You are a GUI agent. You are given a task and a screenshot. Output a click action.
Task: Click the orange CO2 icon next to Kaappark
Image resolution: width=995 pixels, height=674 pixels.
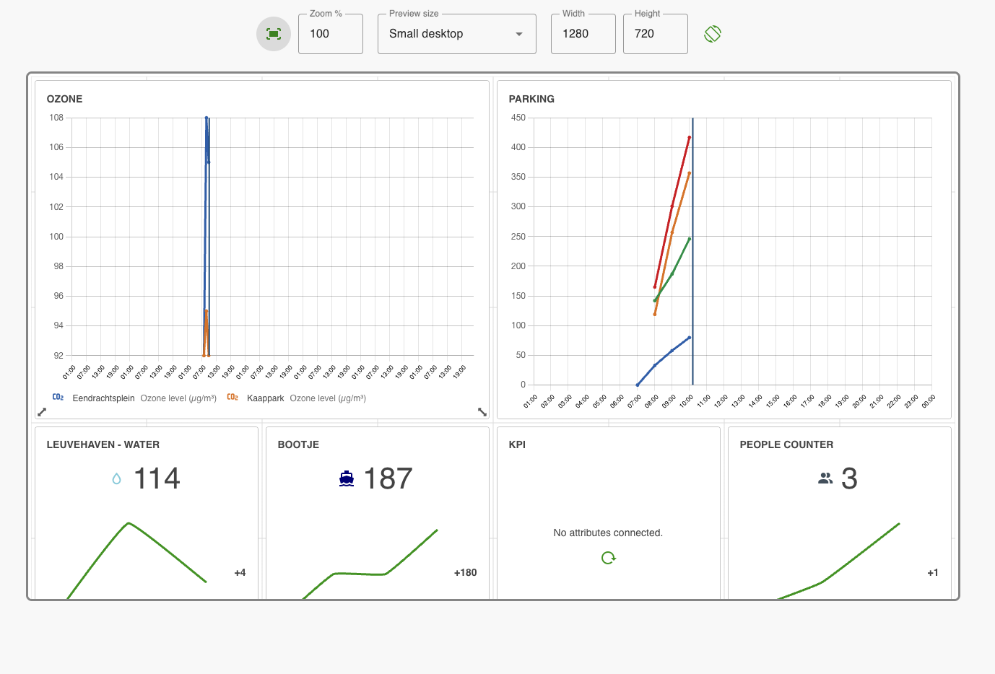point(233,397)
